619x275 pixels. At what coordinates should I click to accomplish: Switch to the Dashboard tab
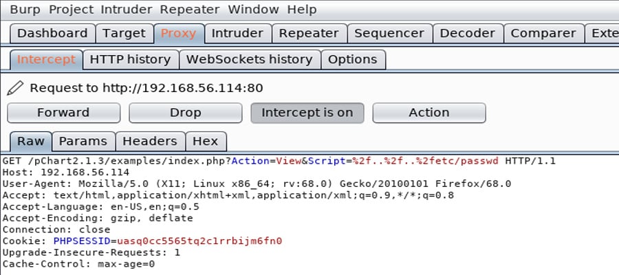(x=52, y=34)
